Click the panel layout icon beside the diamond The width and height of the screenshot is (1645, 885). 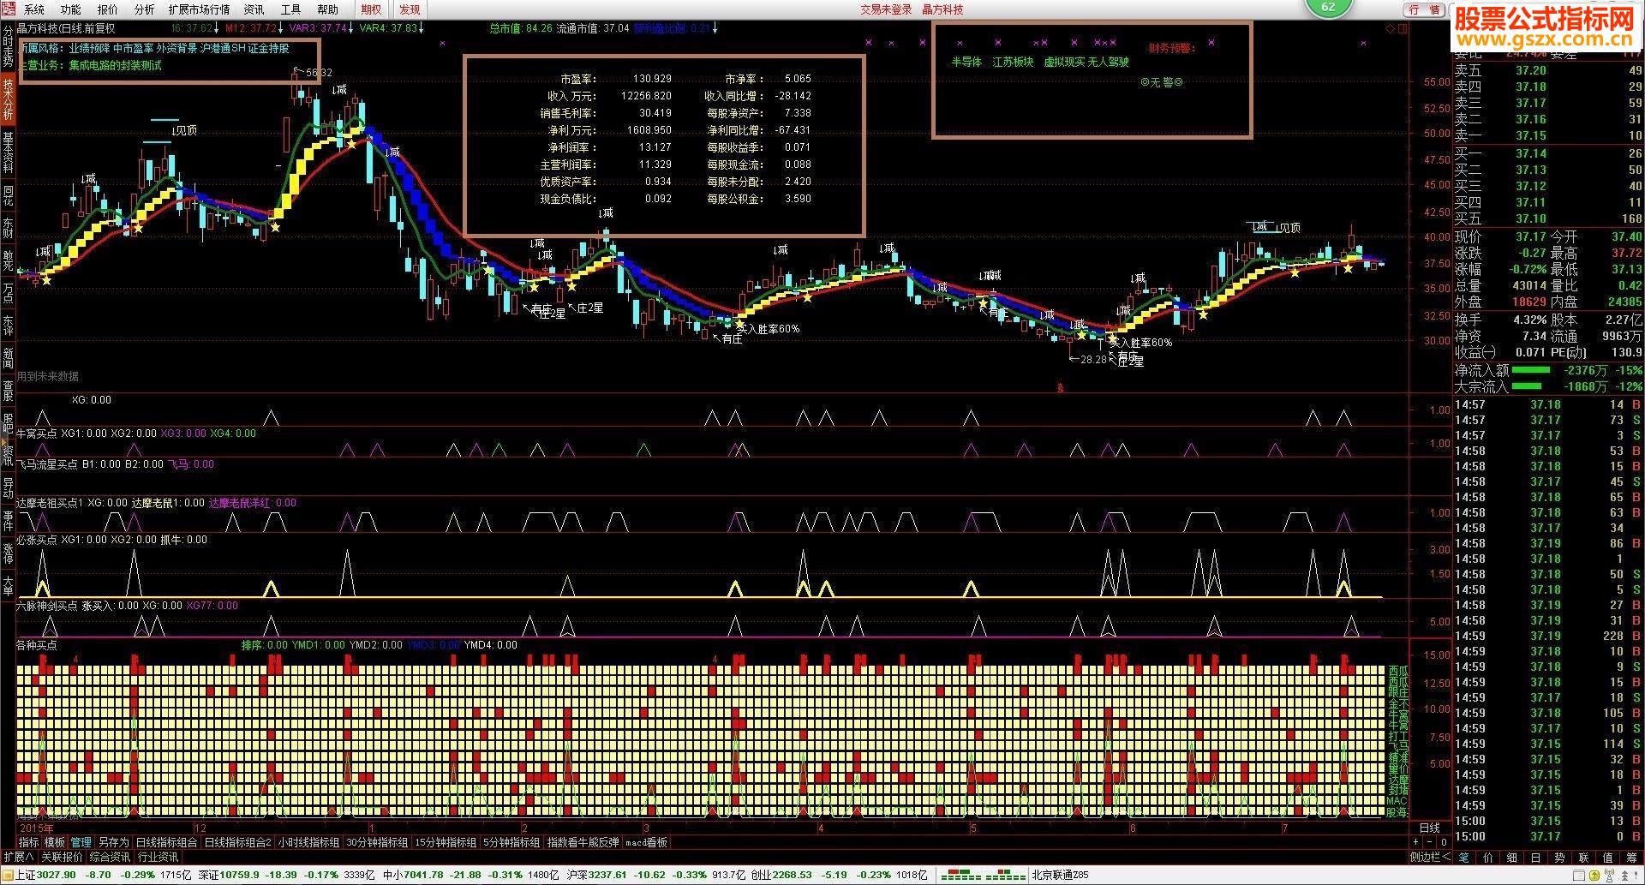coord(1403,28)
